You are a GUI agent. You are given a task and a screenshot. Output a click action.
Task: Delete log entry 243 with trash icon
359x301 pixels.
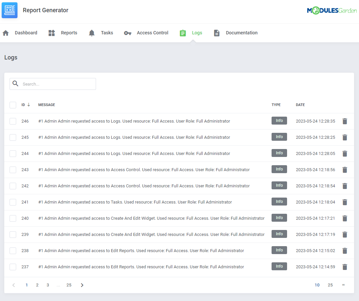345,169
